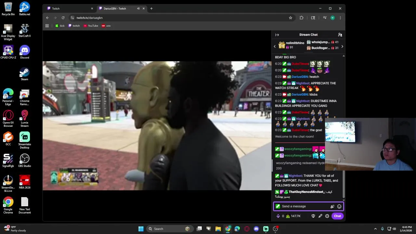Open Chrome media controls icon

point(324,18)
